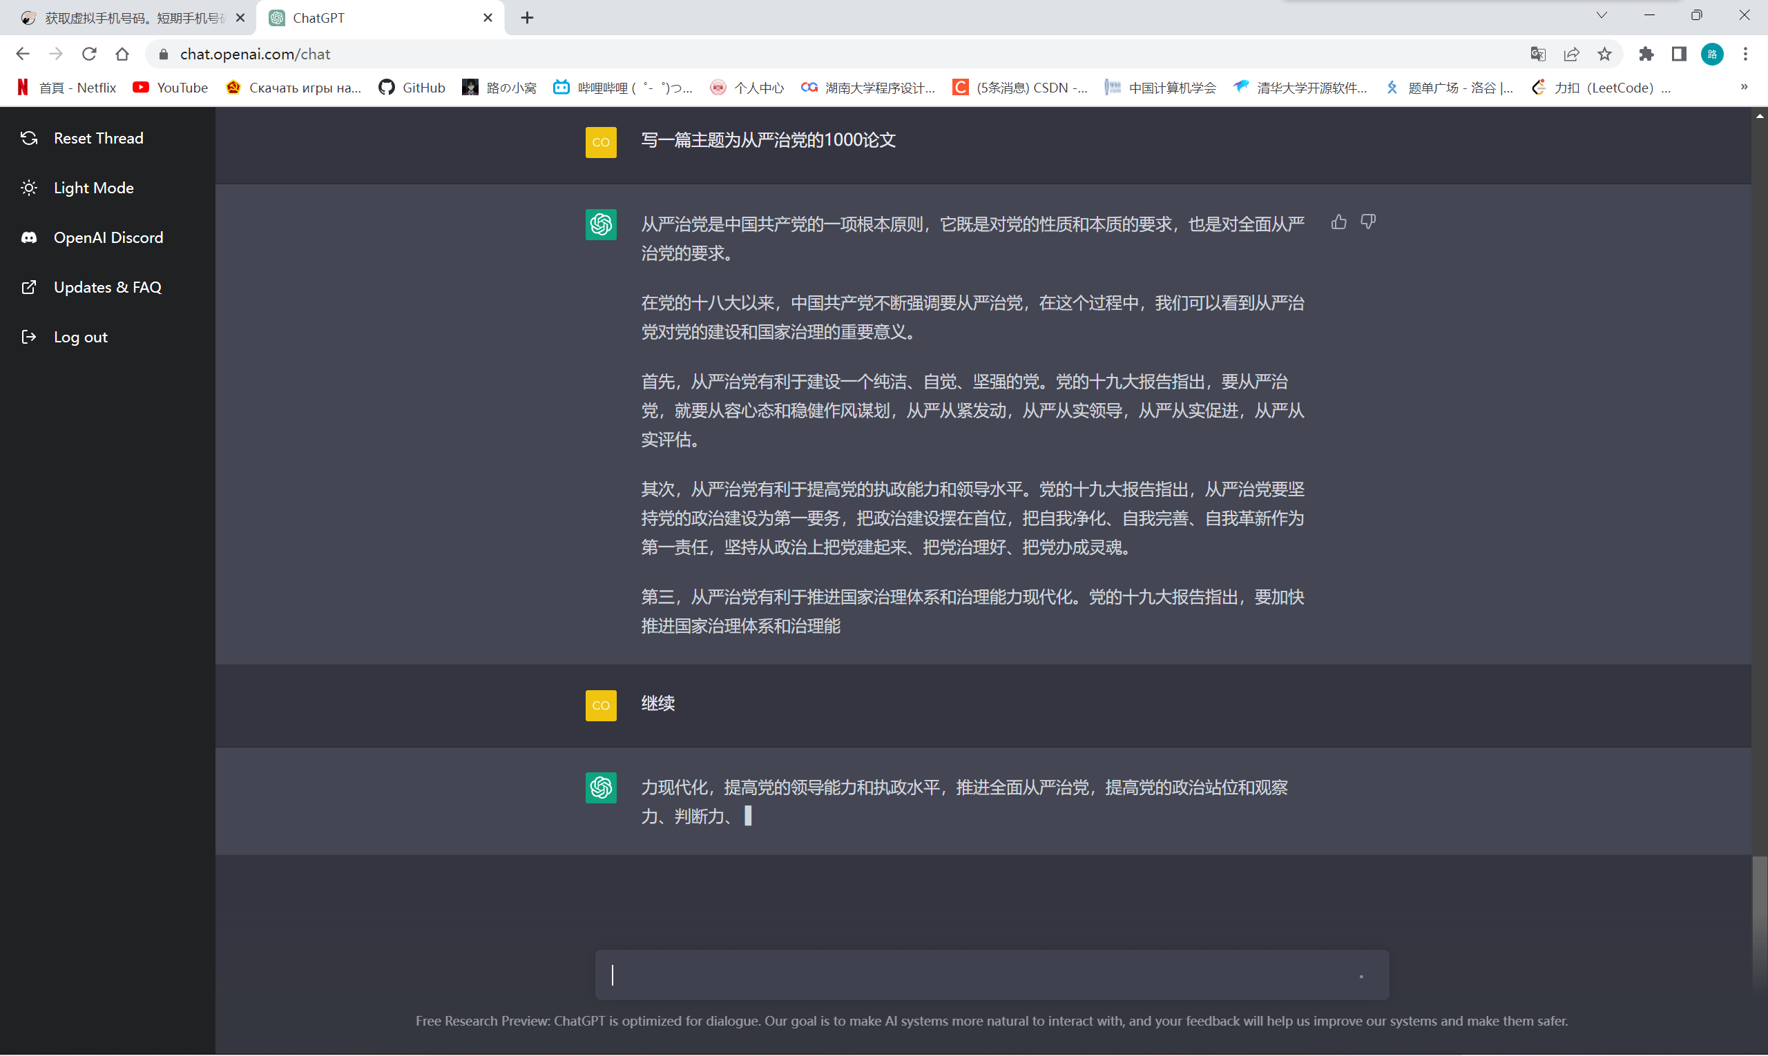Toggle Light Mode in sidebar
The image size is (1768, 1056).
pyautogui.click(x=93, y=188)
